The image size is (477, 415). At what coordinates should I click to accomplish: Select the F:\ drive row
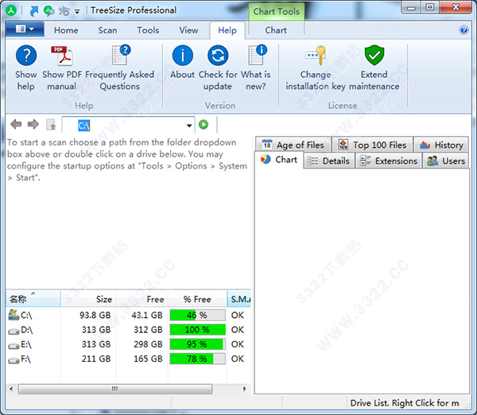pos(128,359)
